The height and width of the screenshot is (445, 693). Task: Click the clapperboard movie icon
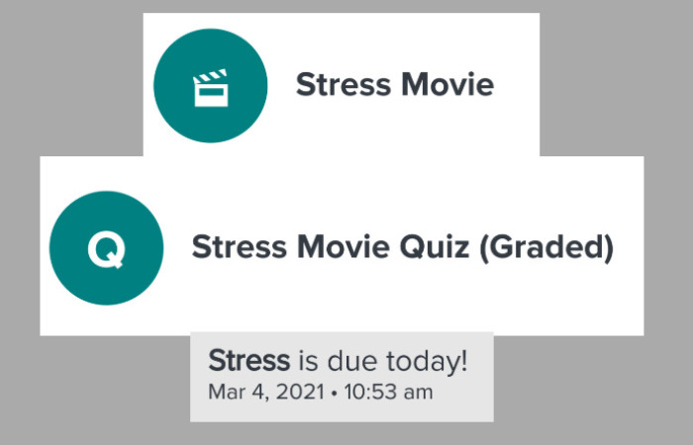click(210, 87)
